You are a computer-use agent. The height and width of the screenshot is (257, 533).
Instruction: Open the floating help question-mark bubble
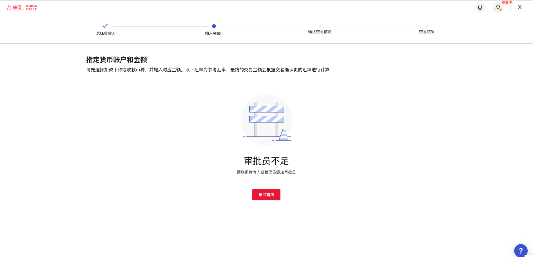(x=521, y=250)
